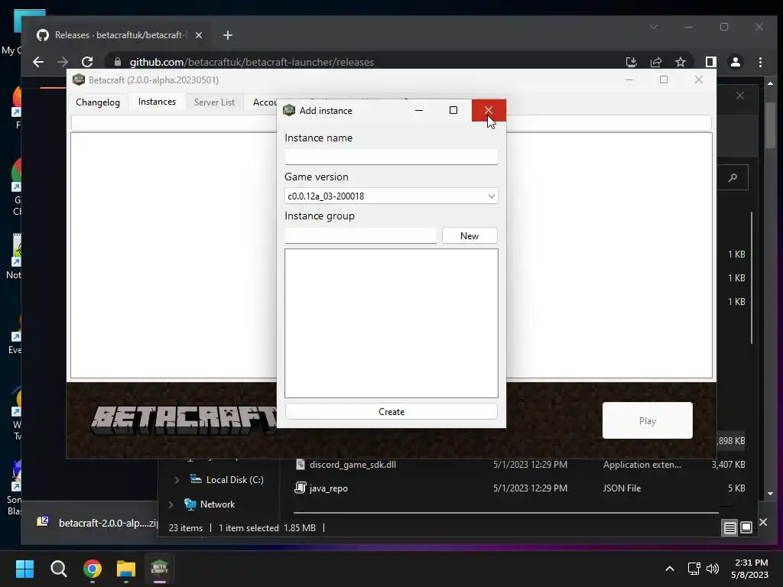783x587 pixels.
Task: Open the Accounts tab in Betacraft
Action: point(264,102)
